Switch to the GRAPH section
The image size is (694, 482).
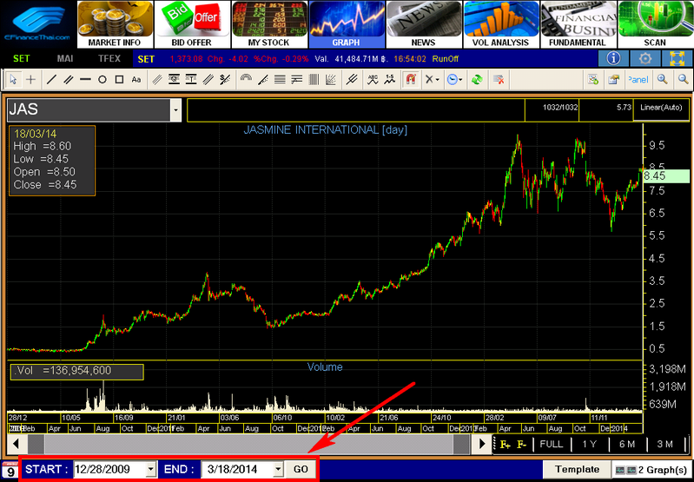point(347,24)
